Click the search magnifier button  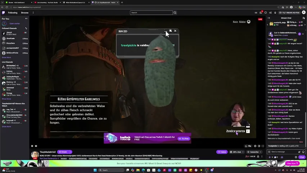click(175, 13)
